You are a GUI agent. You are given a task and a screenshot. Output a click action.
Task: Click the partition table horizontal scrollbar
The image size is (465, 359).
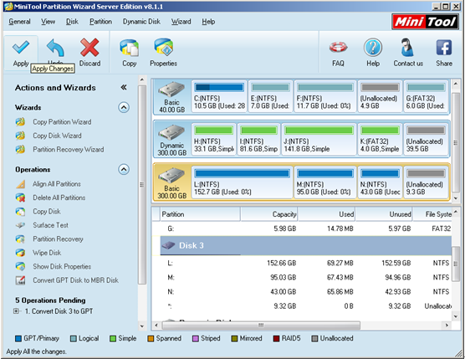coord(261,326)
